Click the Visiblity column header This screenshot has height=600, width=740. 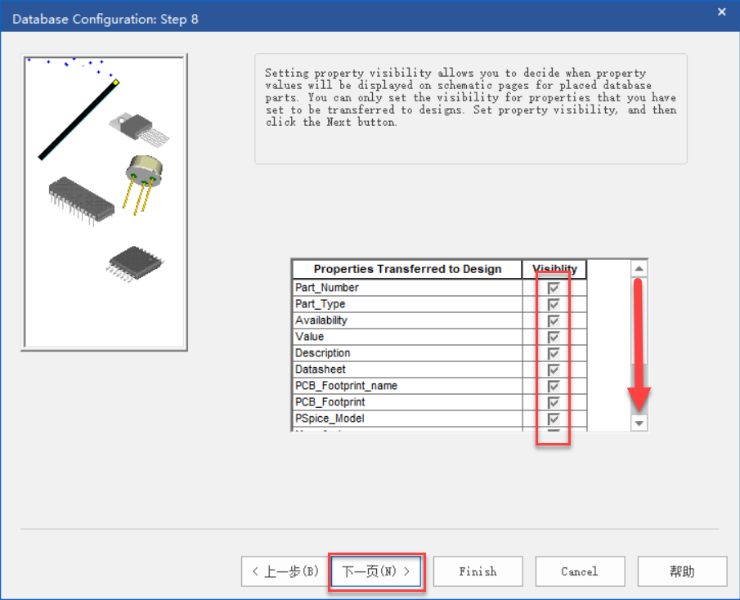click(554, 269)
